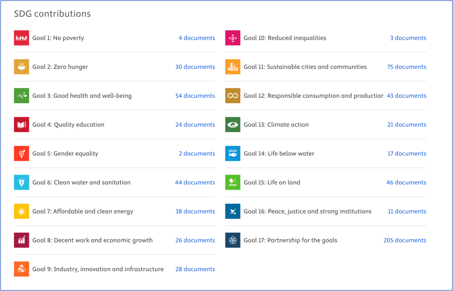Open the 75 documents link for Goal 11
This screenshot has width=453, height=291.
[x=407, y=67]
